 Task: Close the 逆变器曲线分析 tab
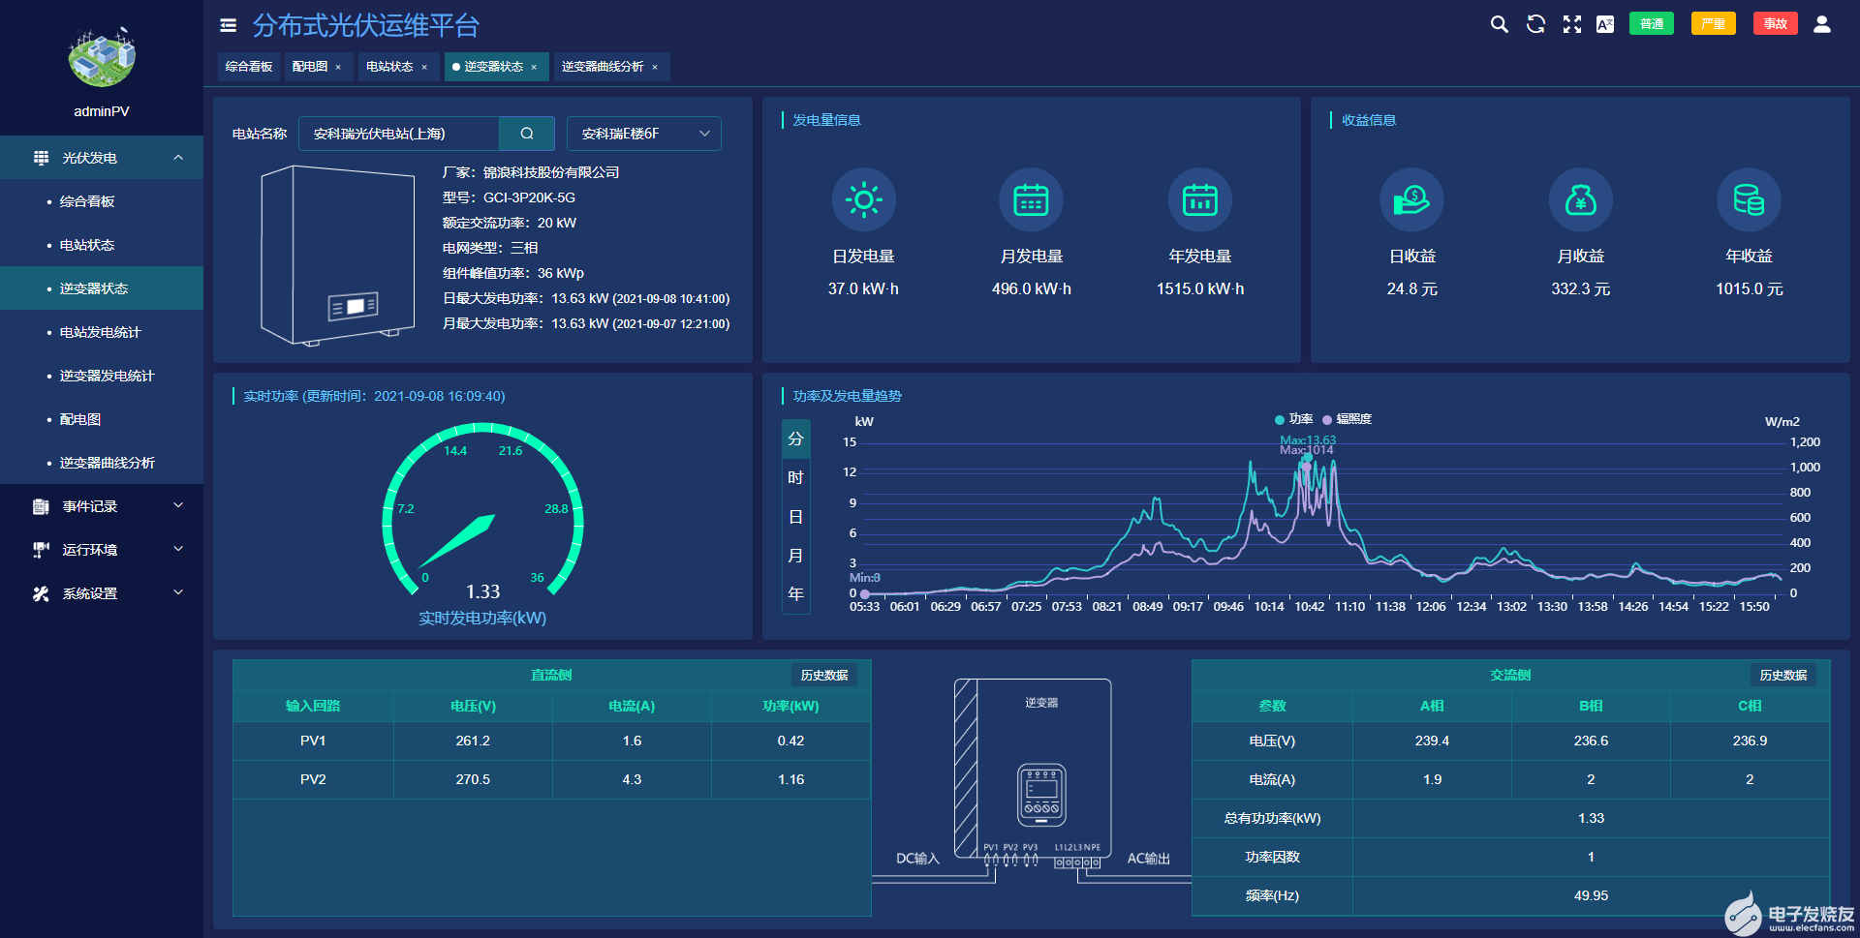(655, 67)
